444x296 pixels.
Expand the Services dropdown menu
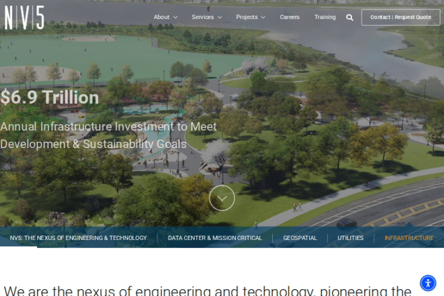[x=206, y=17]
